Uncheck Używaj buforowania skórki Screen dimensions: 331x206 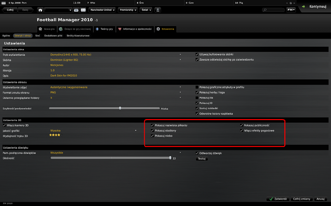point(197,54)
